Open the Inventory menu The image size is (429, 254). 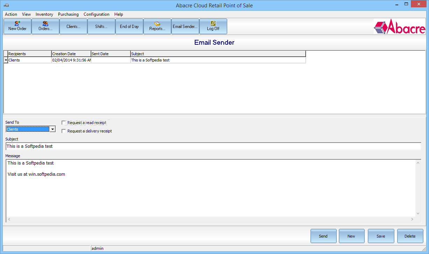[44, 14]
